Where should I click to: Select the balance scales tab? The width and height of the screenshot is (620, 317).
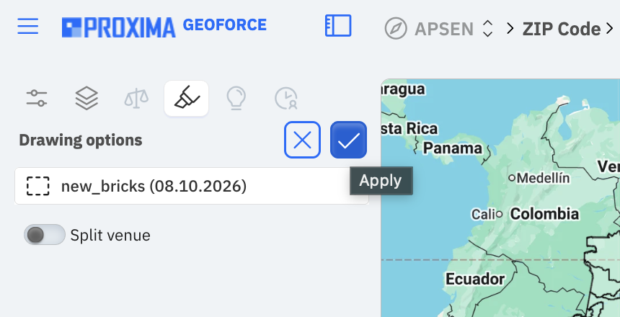point(136,99)
